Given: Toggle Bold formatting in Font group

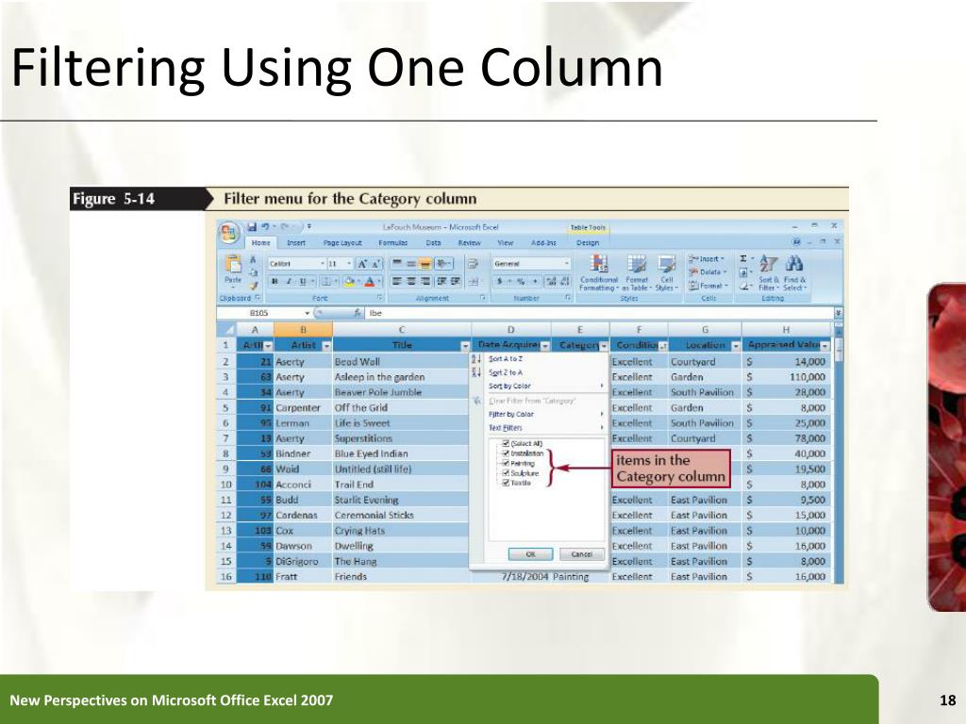Looking at the screenshot, I should click(275, 281).
